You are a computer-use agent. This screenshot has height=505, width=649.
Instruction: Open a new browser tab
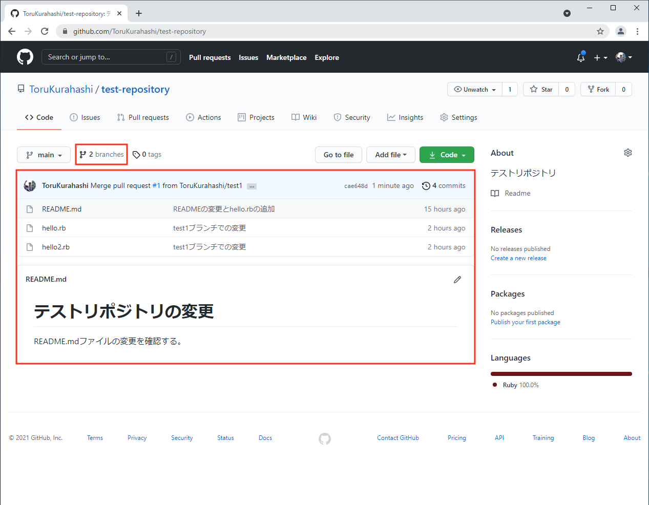(x=139, y=13)
